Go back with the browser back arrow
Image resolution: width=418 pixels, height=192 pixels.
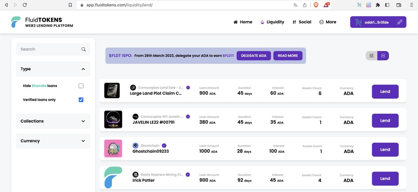click(6, 5)
